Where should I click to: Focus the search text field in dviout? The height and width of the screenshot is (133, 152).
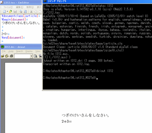click(x=22, y=56)
